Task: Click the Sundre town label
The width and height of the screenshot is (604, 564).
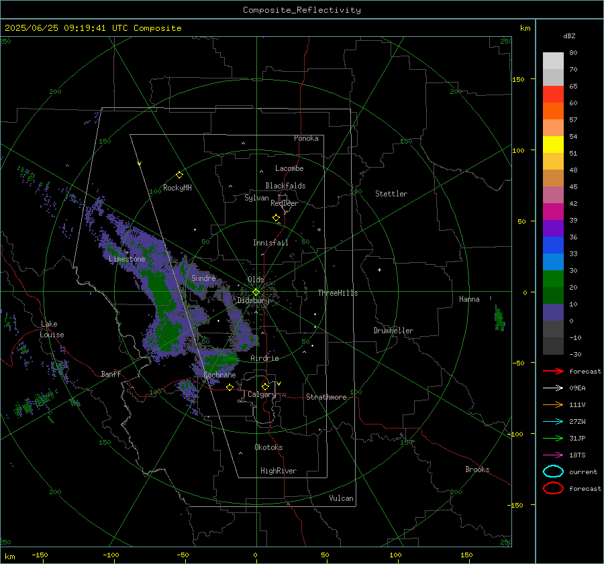Action: (203, 278)
